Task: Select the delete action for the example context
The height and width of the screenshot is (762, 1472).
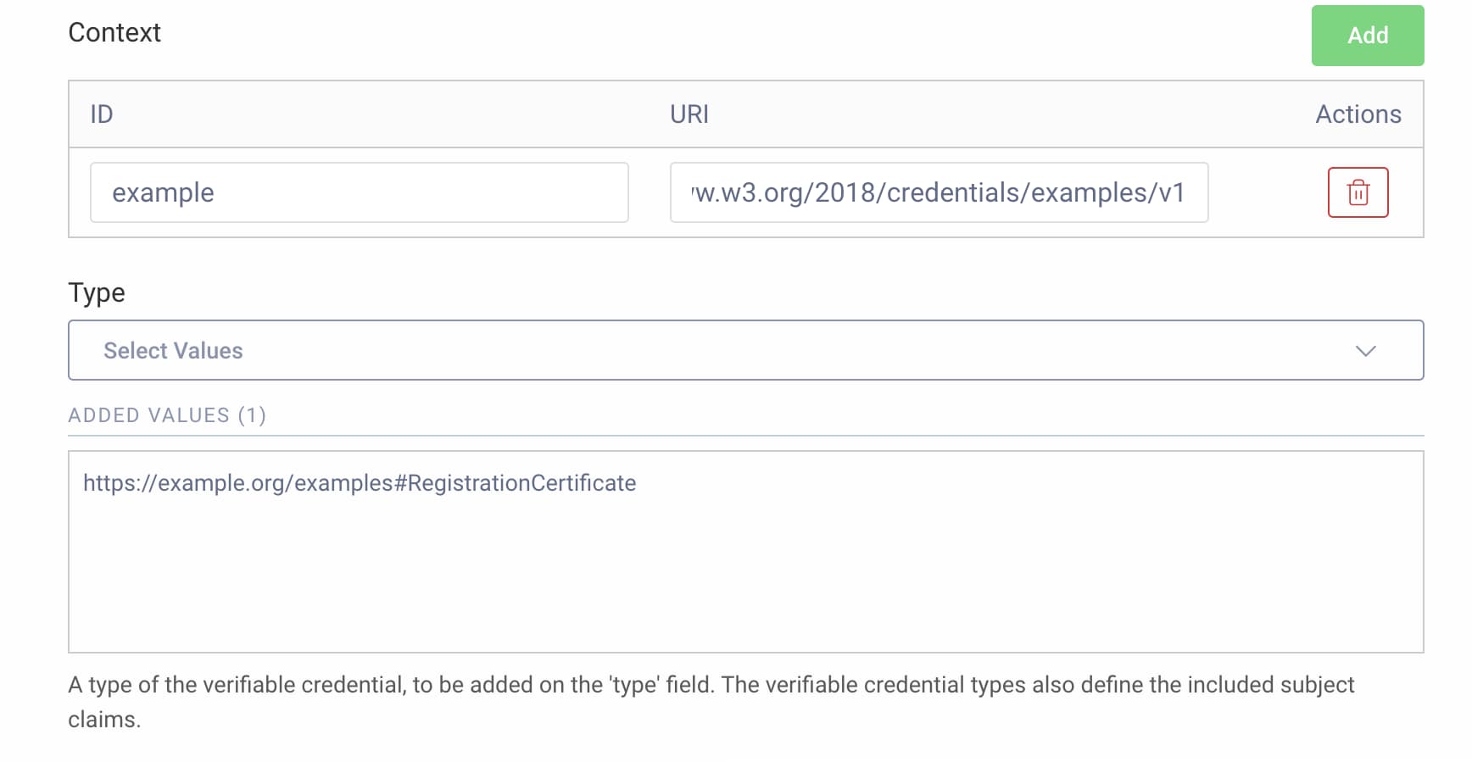Action: (1358, 192)
